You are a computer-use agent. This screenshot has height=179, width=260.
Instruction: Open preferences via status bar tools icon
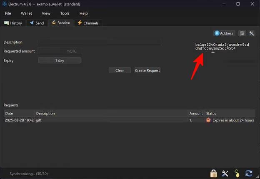pyautogui.click(x=225, y=174)
